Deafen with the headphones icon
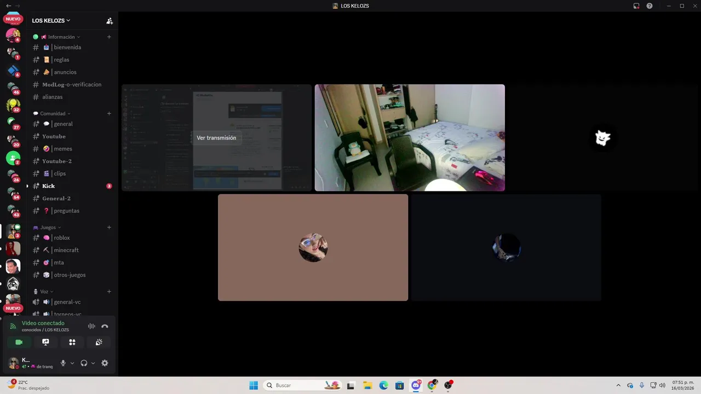 (x=84, y=363)
